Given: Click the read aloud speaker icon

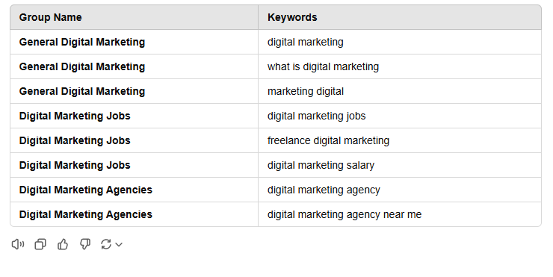Looking at the screenshot, I should click(18, 244).
